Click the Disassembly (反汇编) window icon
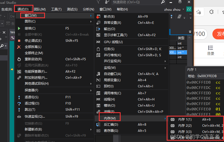 coord(98,125)
